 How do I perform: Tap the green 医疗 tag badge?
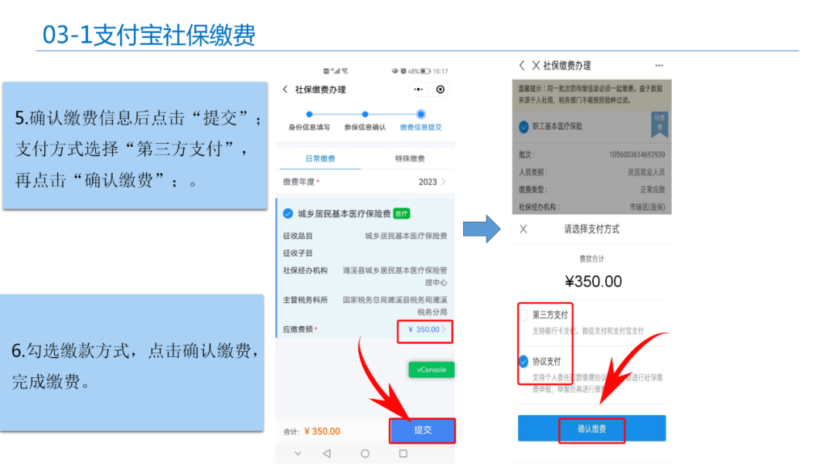tap(401, 213)
